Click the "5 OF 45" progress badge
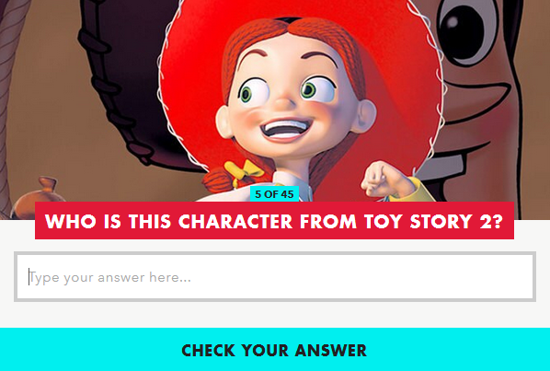Image resolution: width=550 pixels, height=371 pixels. point(274,194)
